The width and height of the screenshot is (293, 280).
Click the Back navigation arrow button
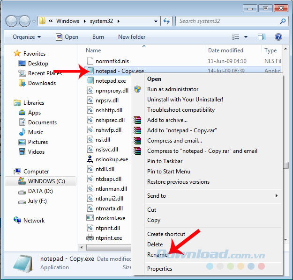[12, 21]
